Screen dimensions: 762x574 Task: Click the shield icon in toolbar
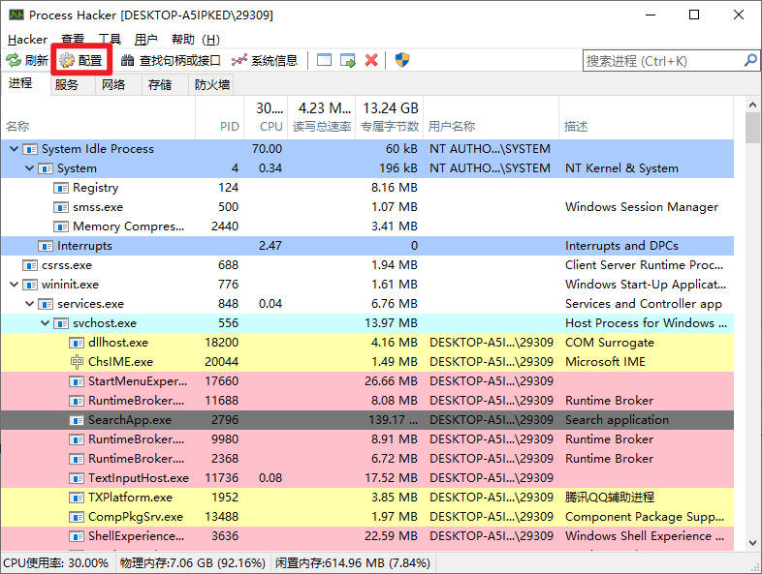[402, 60]
